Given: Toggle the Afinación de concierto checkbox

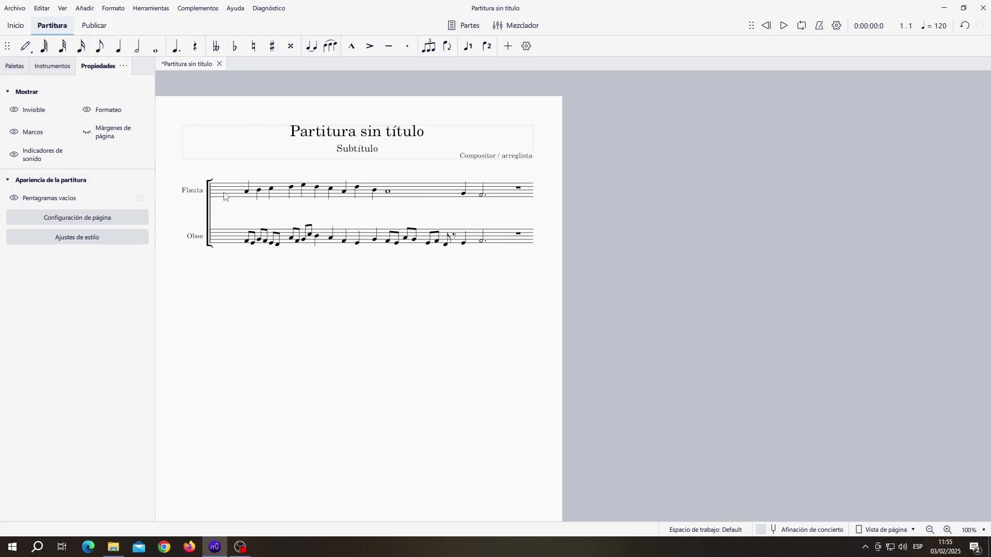Looking at the screenshot, I should [761, 530].
